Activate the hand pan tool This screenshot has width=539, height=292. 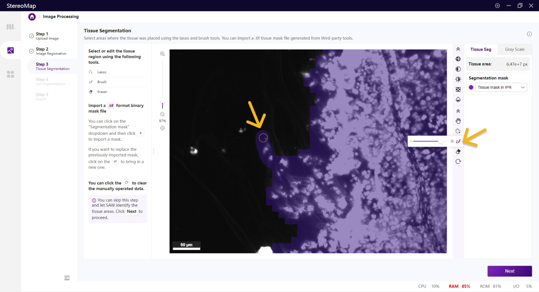[458, 121]
